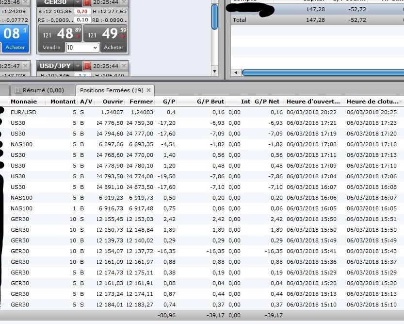Close the USD/JPY rate tile
Image resolution: width=404 pixels, height=324 pixels.
pos(124,66)
